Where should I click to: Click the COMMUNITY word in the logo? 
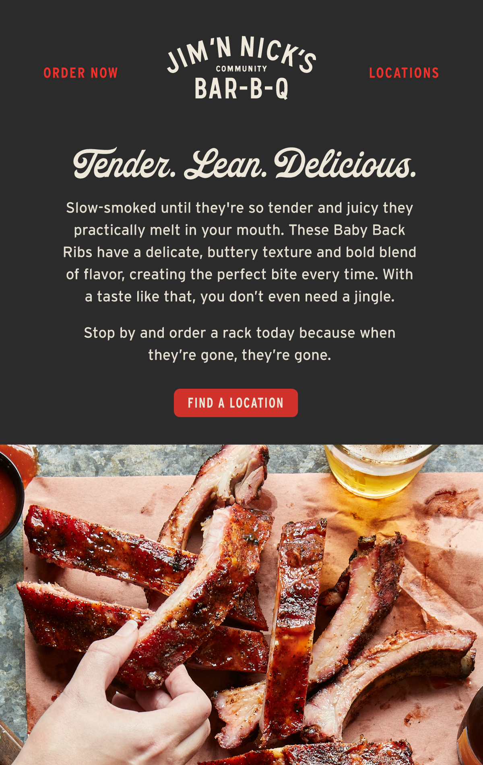(x=242, y=69)
